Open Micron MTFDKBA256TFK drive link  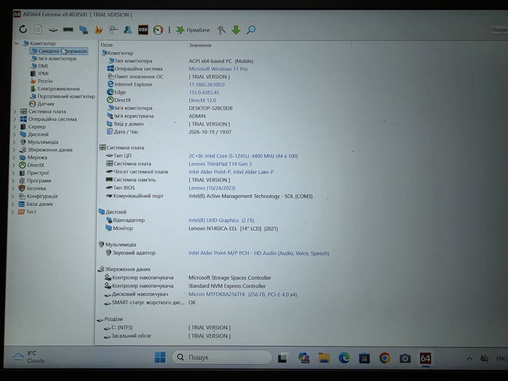click(x=242, y=294)
